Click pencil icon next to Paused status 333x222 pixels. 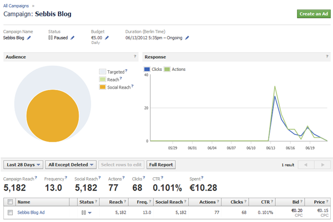click(x=72, y=38)
